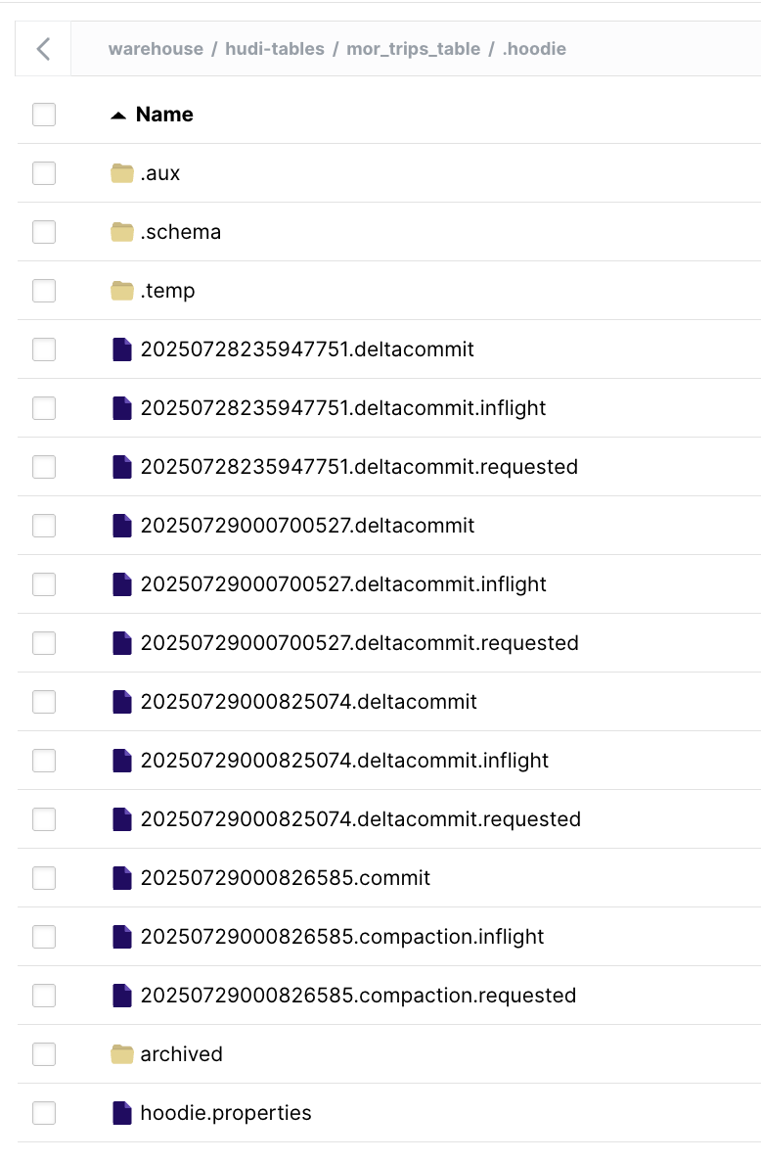The image size is (761, 1161).
Task: Select checkbox for 20250729000826585.compaction.inflight
Action: click(44, 937)
